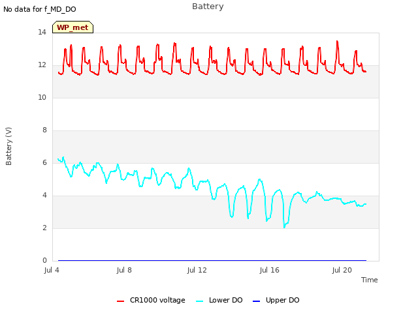Click the y-axis label 14
This screenshot has height=313, width=418.
(x=42, y=32)
